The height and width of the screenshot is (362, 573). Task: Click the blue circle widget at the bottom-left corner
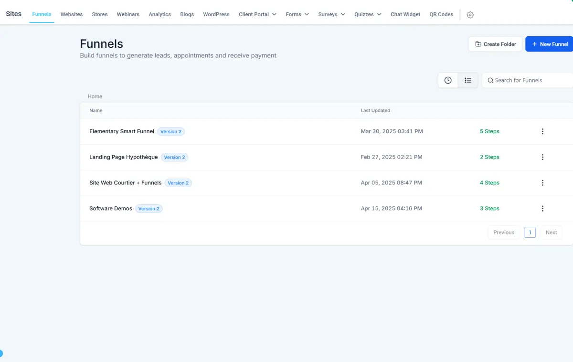point(1,353)
